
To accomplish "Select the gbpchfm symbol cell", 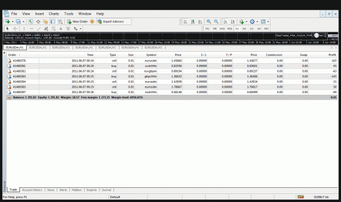I will (151, 76).
